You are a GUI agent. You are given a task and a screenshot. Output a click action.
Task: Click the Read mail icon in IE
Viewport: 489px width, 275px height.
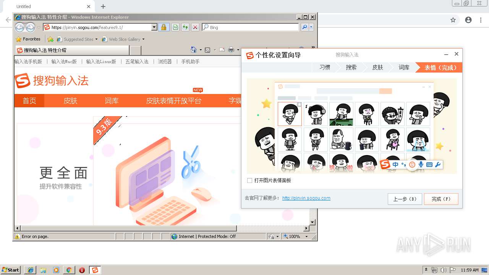pos(222,50)
